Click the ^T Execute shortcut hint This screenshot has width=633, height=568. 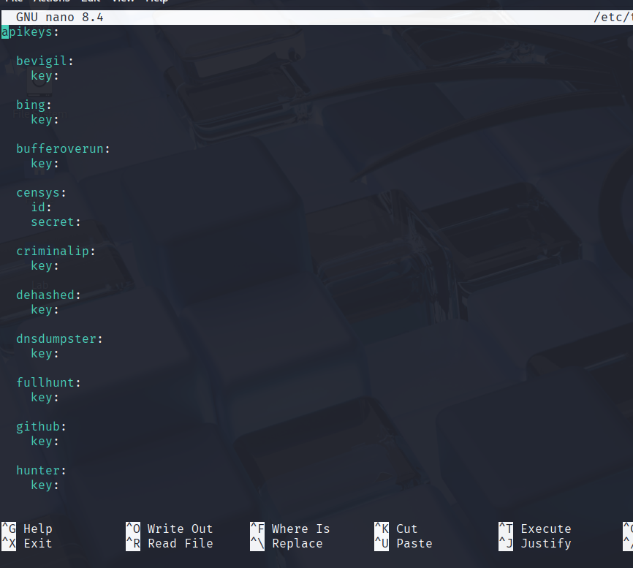(x=535, y=529)
